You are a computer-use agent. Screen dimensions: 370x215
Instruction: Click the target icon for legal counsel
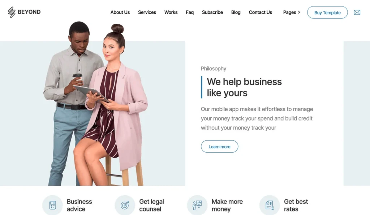[125, 205]
